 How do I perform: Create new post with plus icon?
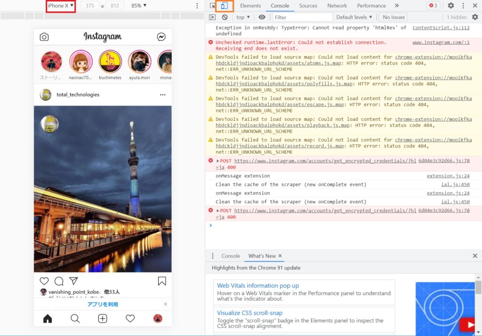tap(103, 319)
